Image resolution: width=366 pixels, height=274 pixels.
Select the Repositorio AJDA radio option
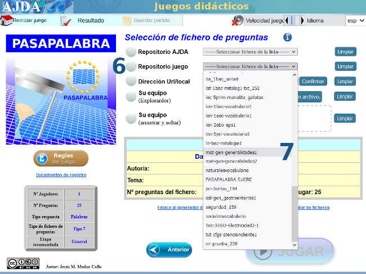131,52
